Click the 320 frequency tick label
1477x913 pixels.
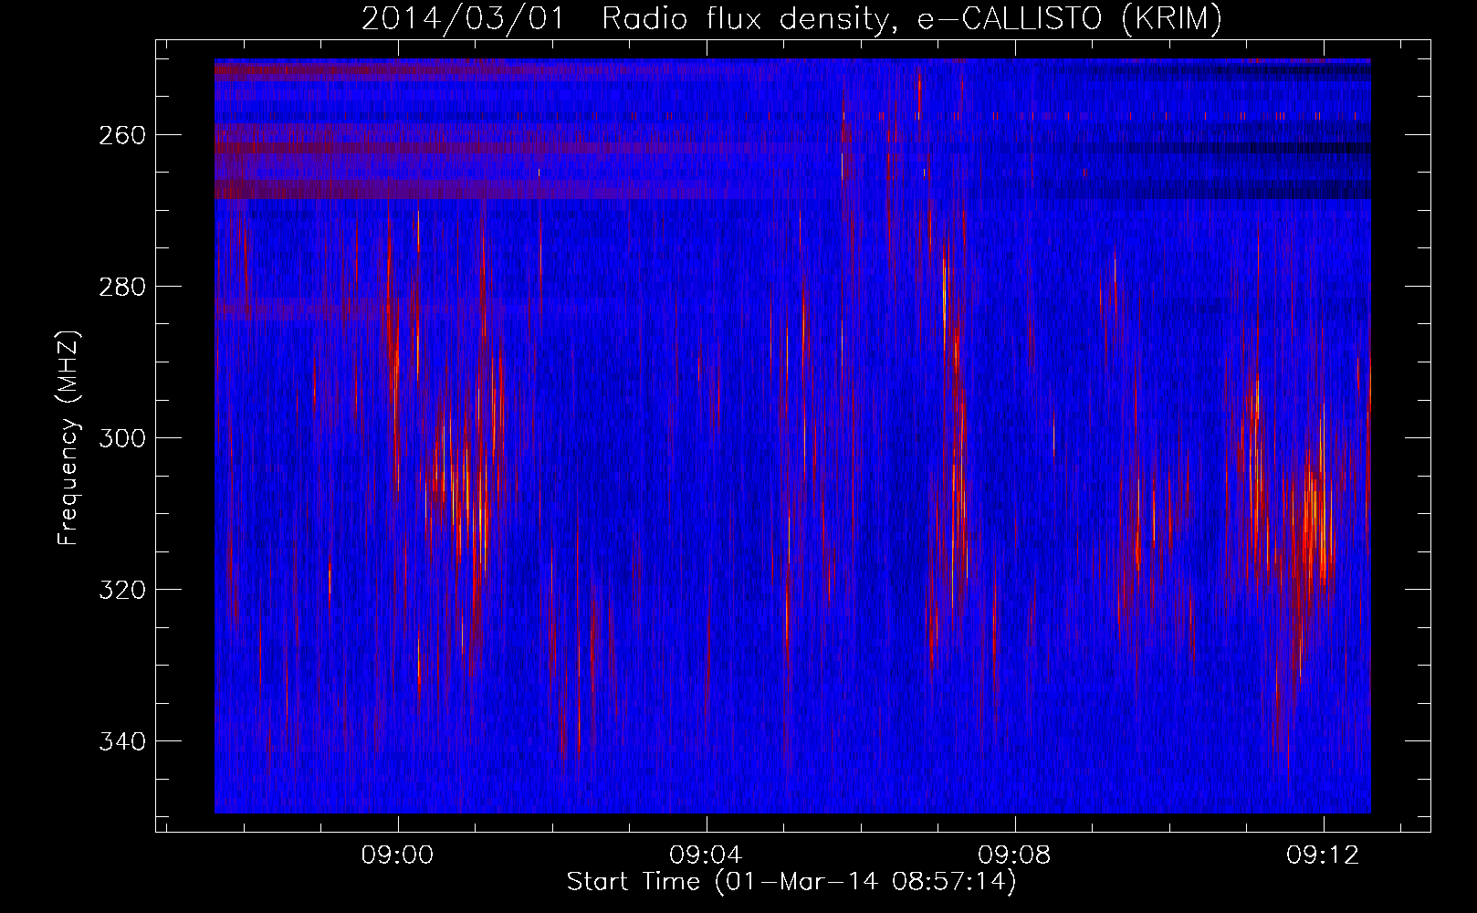pyautogui.click(x=121, y=590)
